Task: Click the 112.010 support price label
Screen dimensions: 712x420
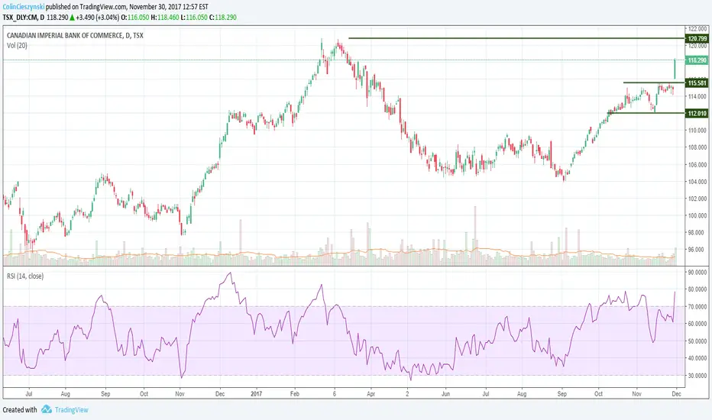Action: pyautogui.click(x=697, y=113)
